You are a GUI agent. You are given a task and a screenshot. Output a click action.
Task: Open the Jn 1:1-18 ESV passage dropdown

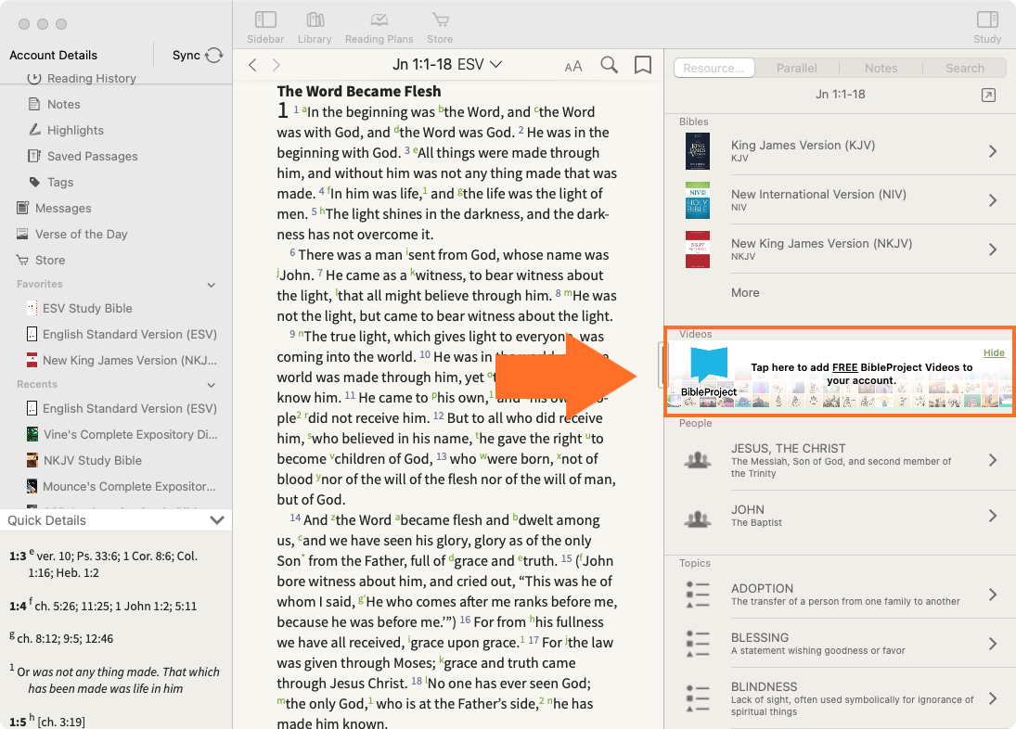pyautogui.click(x=447, y=65)
